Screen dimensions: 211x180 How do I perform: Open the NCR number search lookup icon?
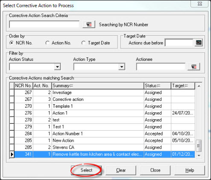pos(89,25)
